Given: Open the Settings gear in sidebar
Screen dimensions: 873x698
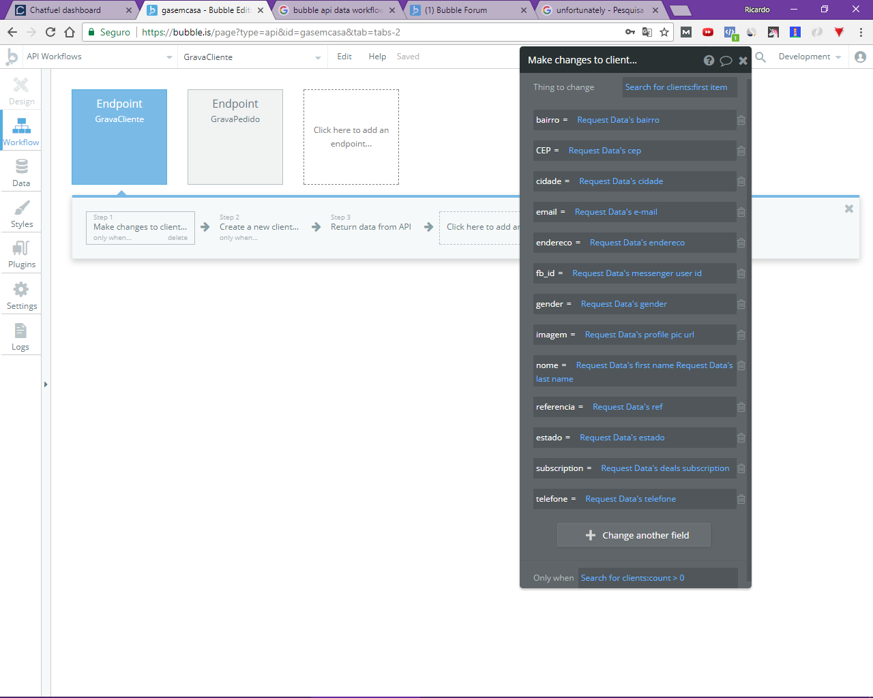Looking at the screenshot, I should coord(21,289).
